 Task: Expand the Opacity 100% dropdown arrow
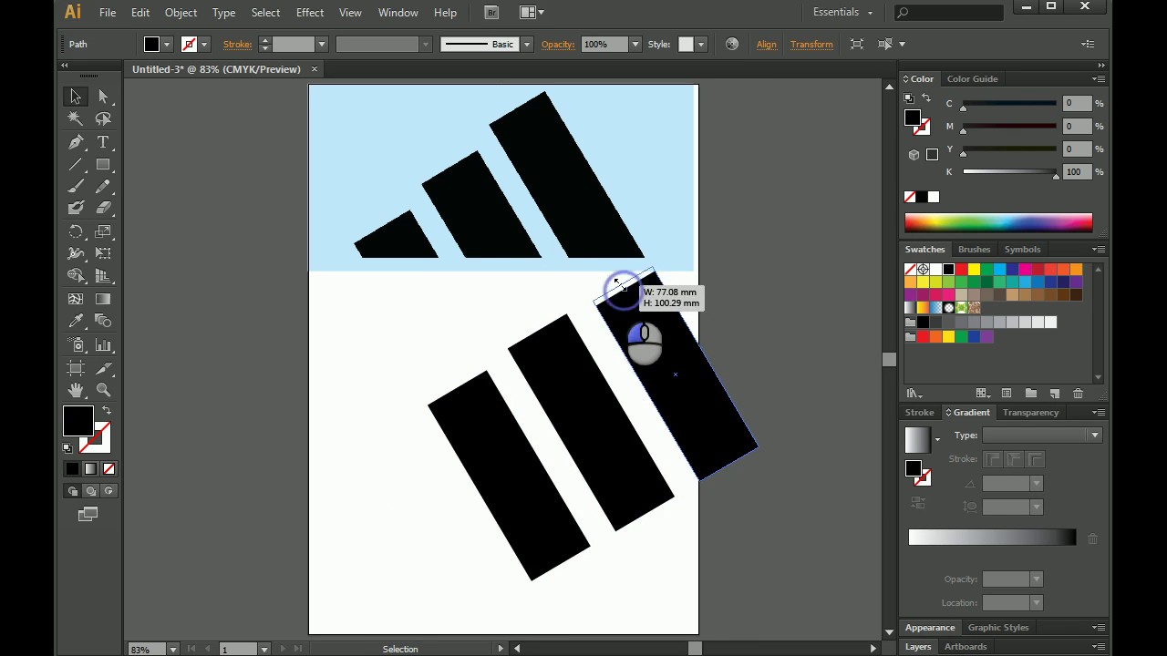pyautogui.click(x=635, y=44)
